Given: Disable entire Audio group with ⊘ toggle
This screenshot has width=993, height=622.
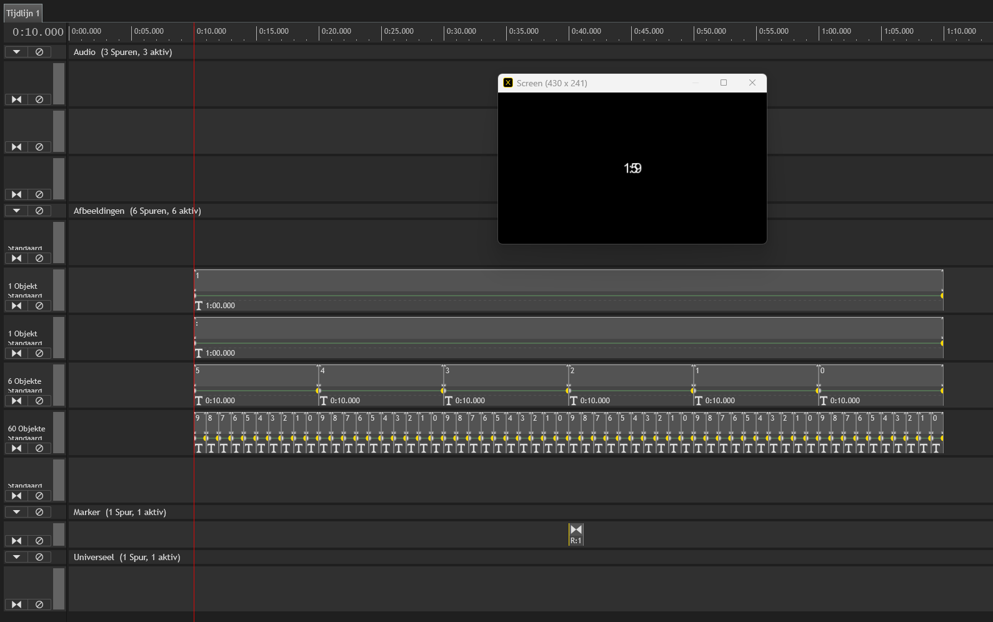Looking at the screenshot, I should coord(39,52).
